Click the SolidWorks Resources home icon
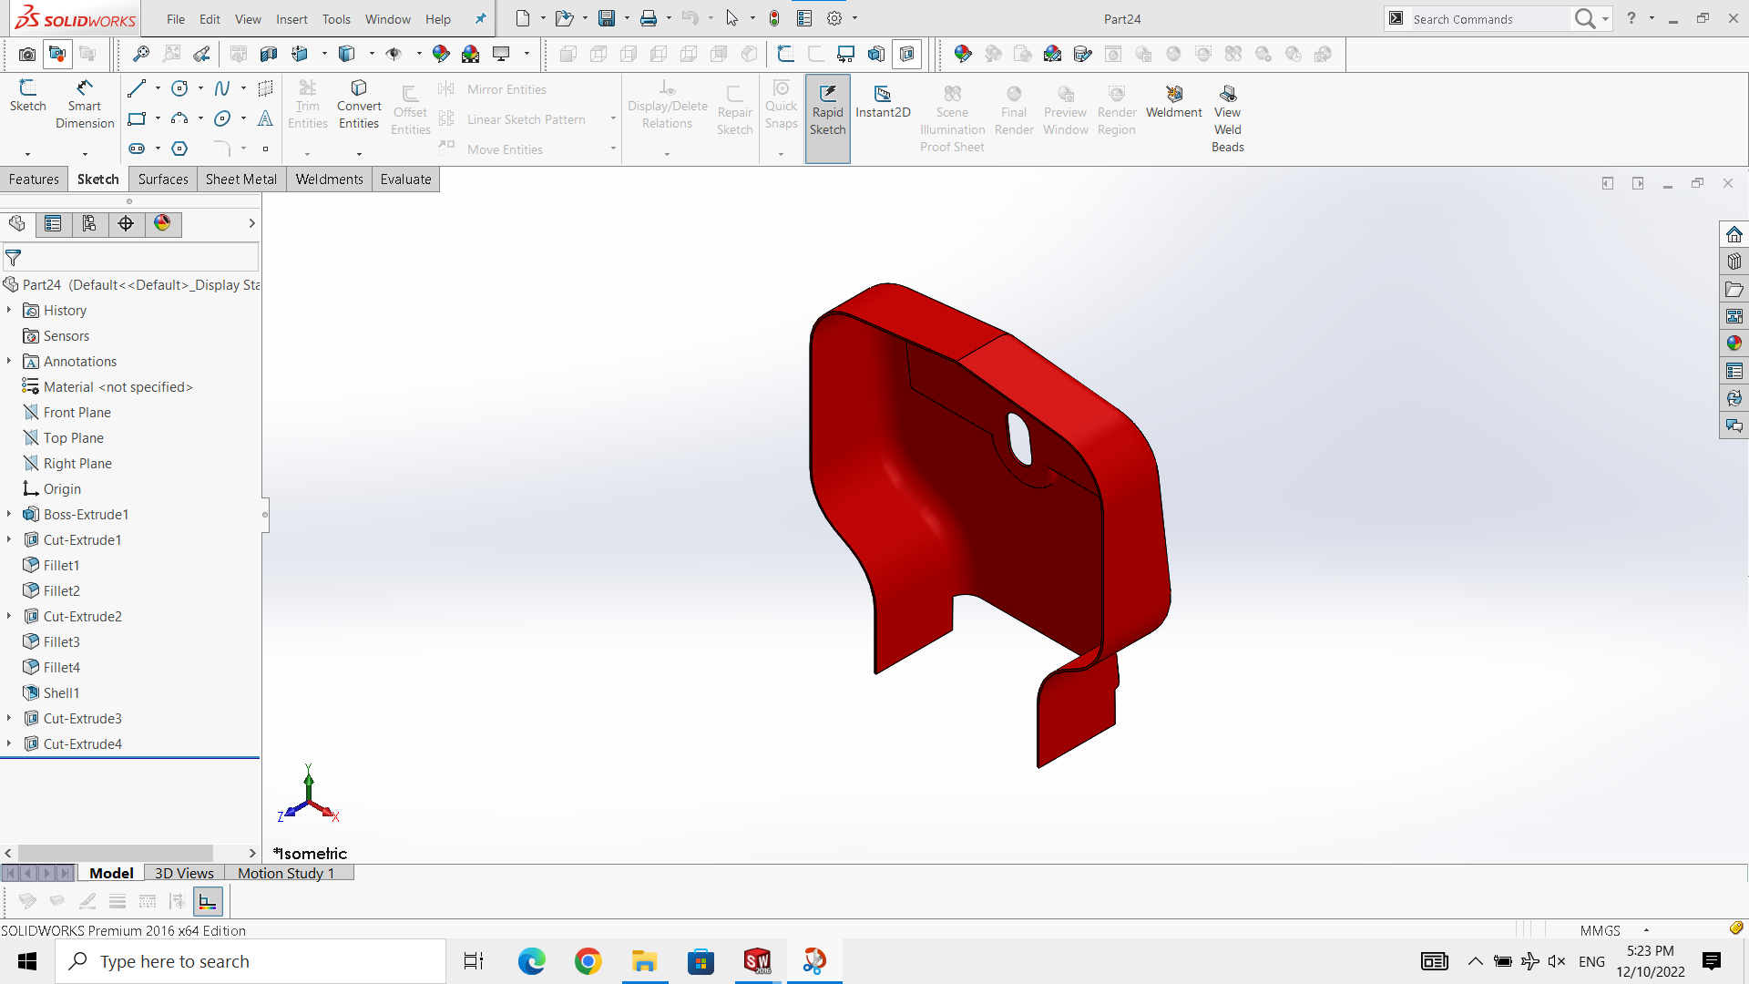Screen dimensions: 1749x984 [1734, 234]
